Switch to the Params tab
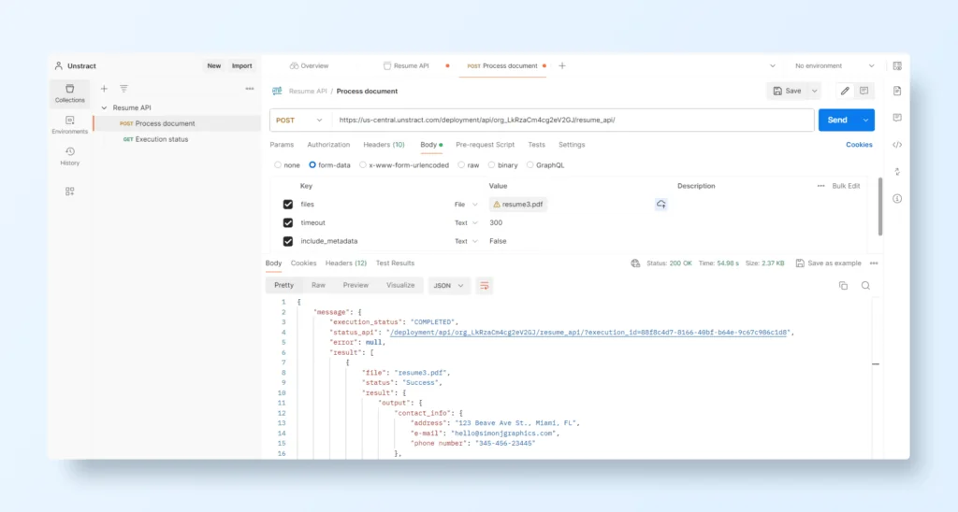The width and height of the screenshot is (958, 512). (x=282, y=145)
